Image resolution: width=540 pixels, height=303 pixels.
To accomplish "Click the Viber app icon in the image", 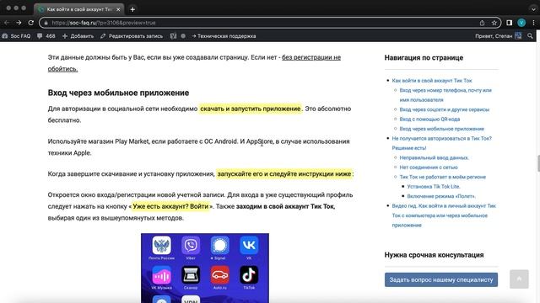I will pyautogui.click(x=191, y=245).
